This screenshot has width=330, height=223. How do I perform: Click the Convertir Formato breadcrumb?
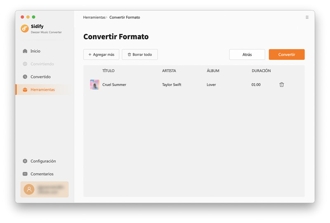point(125,17)
